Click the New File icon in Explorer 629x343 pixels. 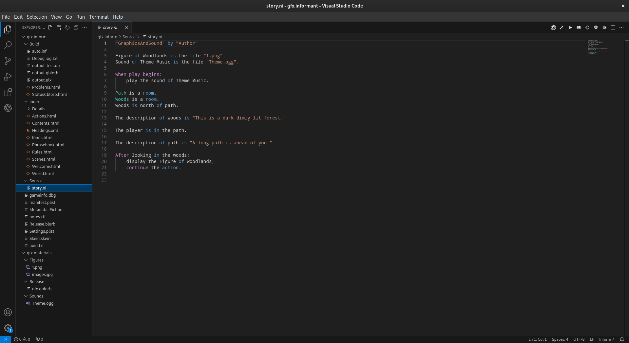[50, 27]
